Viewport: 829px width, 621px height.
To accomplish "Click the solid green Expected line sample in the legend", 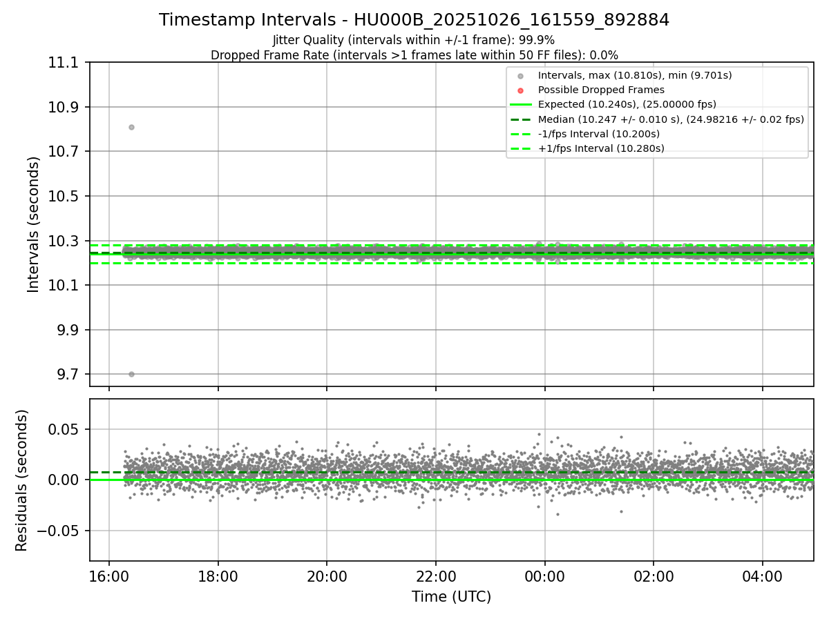I will pos(521,105).
